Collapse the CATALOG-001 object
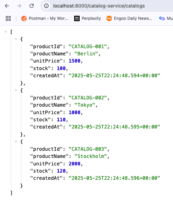 [x=16, y=39]
